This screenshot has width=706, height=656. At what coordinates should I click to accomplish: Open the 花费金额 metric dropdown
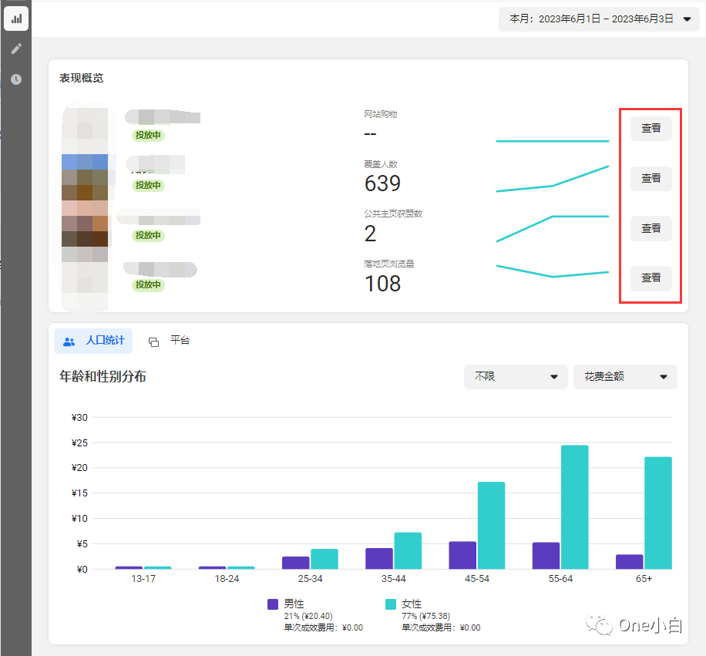[625, 377]
